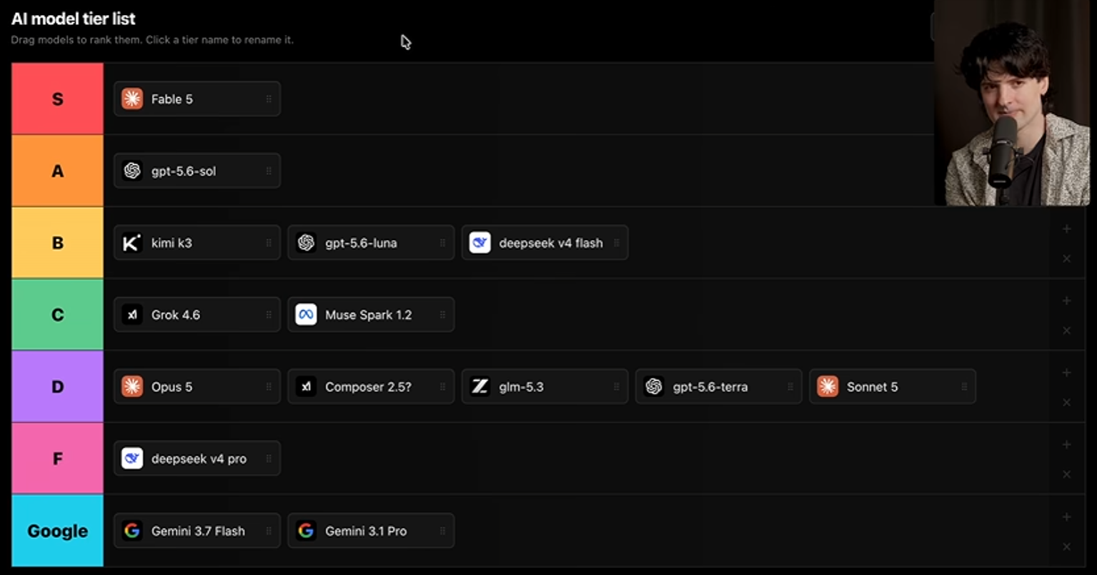Image resolution: width=1097 pixels, height=575 pixels.
Task: Click the "Opus 5" model name text
Action: point(172,387)
